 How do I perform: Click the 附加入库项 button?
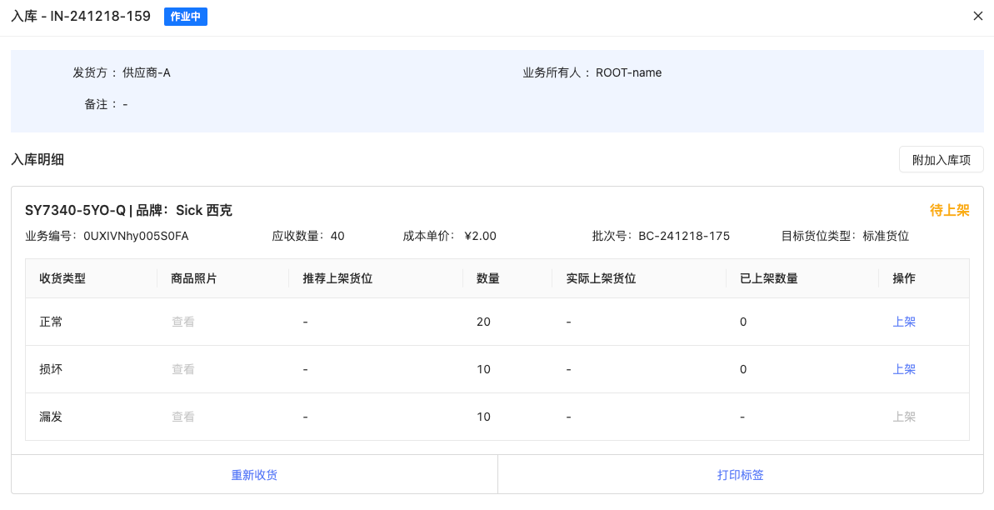click(941, 160)
